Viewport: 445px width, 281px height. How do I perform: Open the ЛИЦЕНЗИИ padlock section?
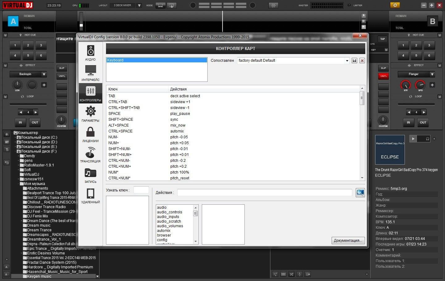[x=91, y=134]
